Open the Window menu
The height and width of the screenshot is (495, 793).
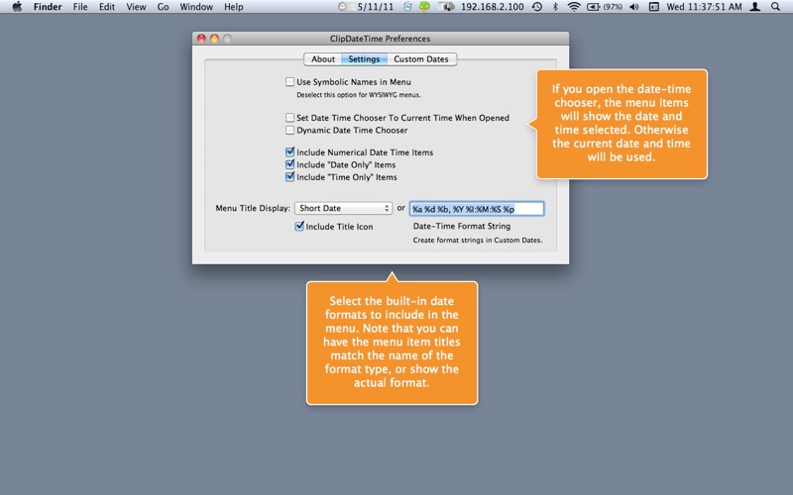pos(196,7)
